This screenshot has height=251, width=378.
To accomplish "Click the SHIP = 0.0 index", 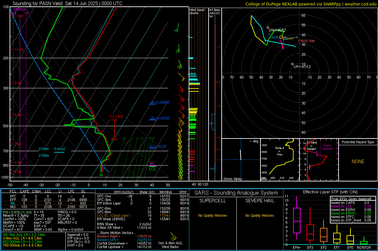I will coord(75,245).
